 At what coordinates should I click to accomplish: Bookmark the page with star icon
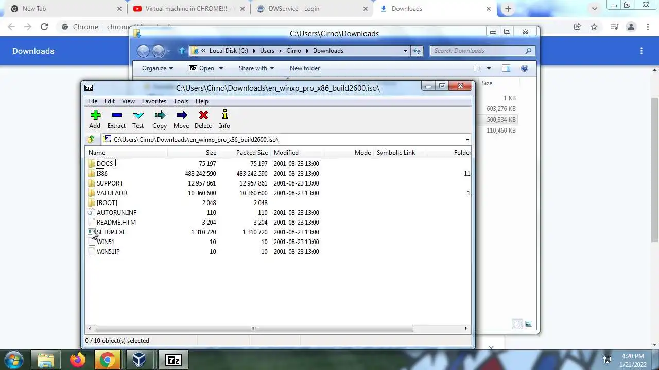point(594,27)
